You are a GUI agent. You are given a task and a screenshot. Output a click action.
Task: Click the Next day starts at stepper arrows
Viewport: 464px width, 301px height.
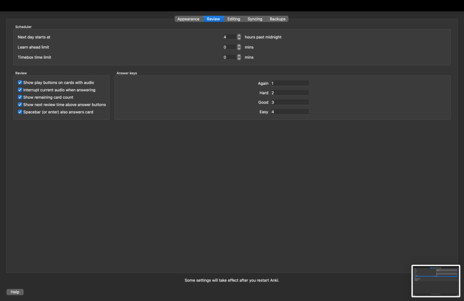(239, 37)
